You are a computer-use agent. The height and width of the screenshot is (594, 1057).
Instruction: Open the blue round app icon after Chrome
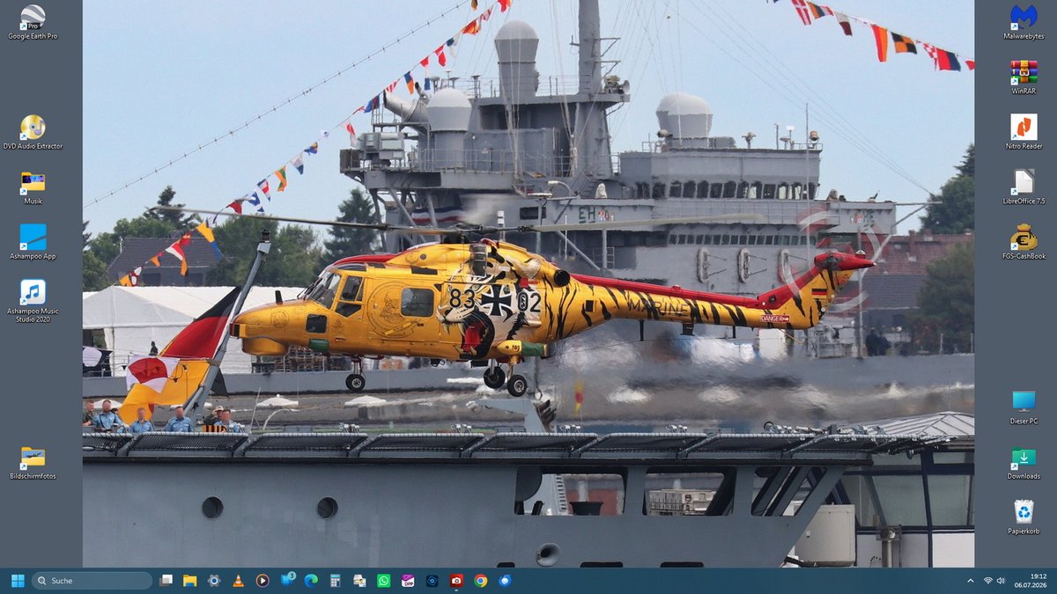click(x=505, y=581)
